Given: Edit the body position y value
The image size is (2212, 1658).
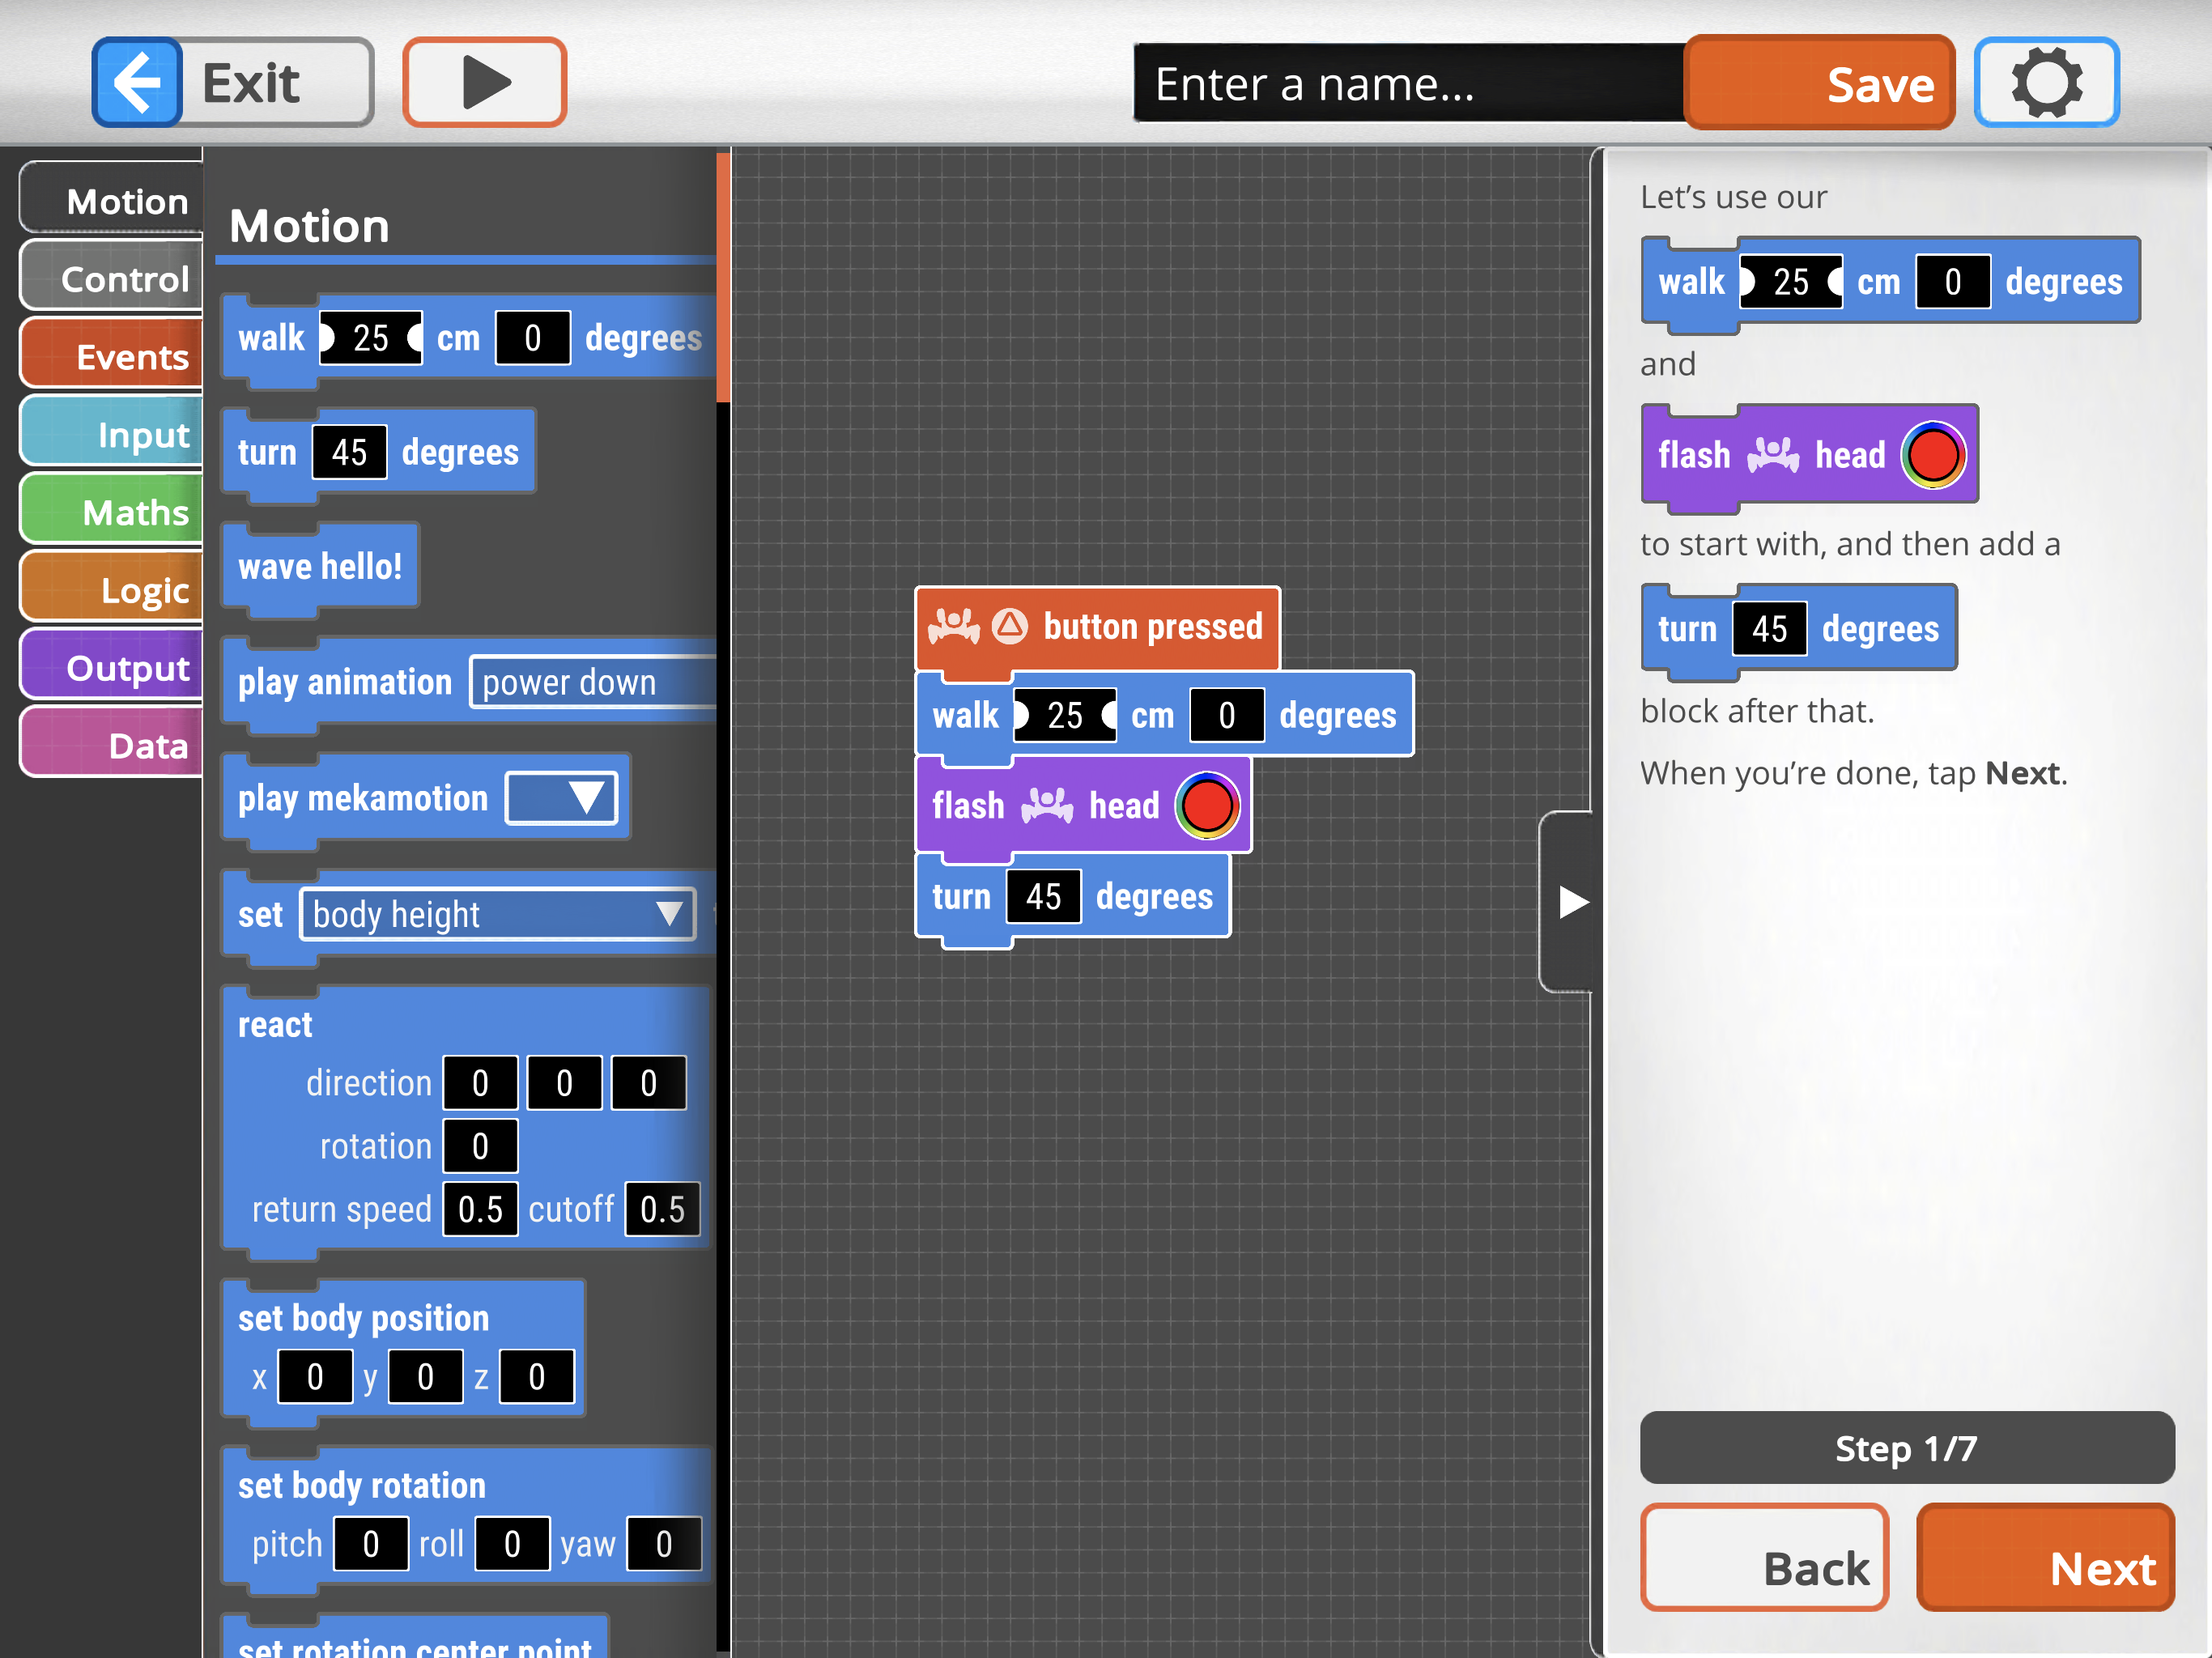Looking at the screenshot, I should tap(426, 1377).
